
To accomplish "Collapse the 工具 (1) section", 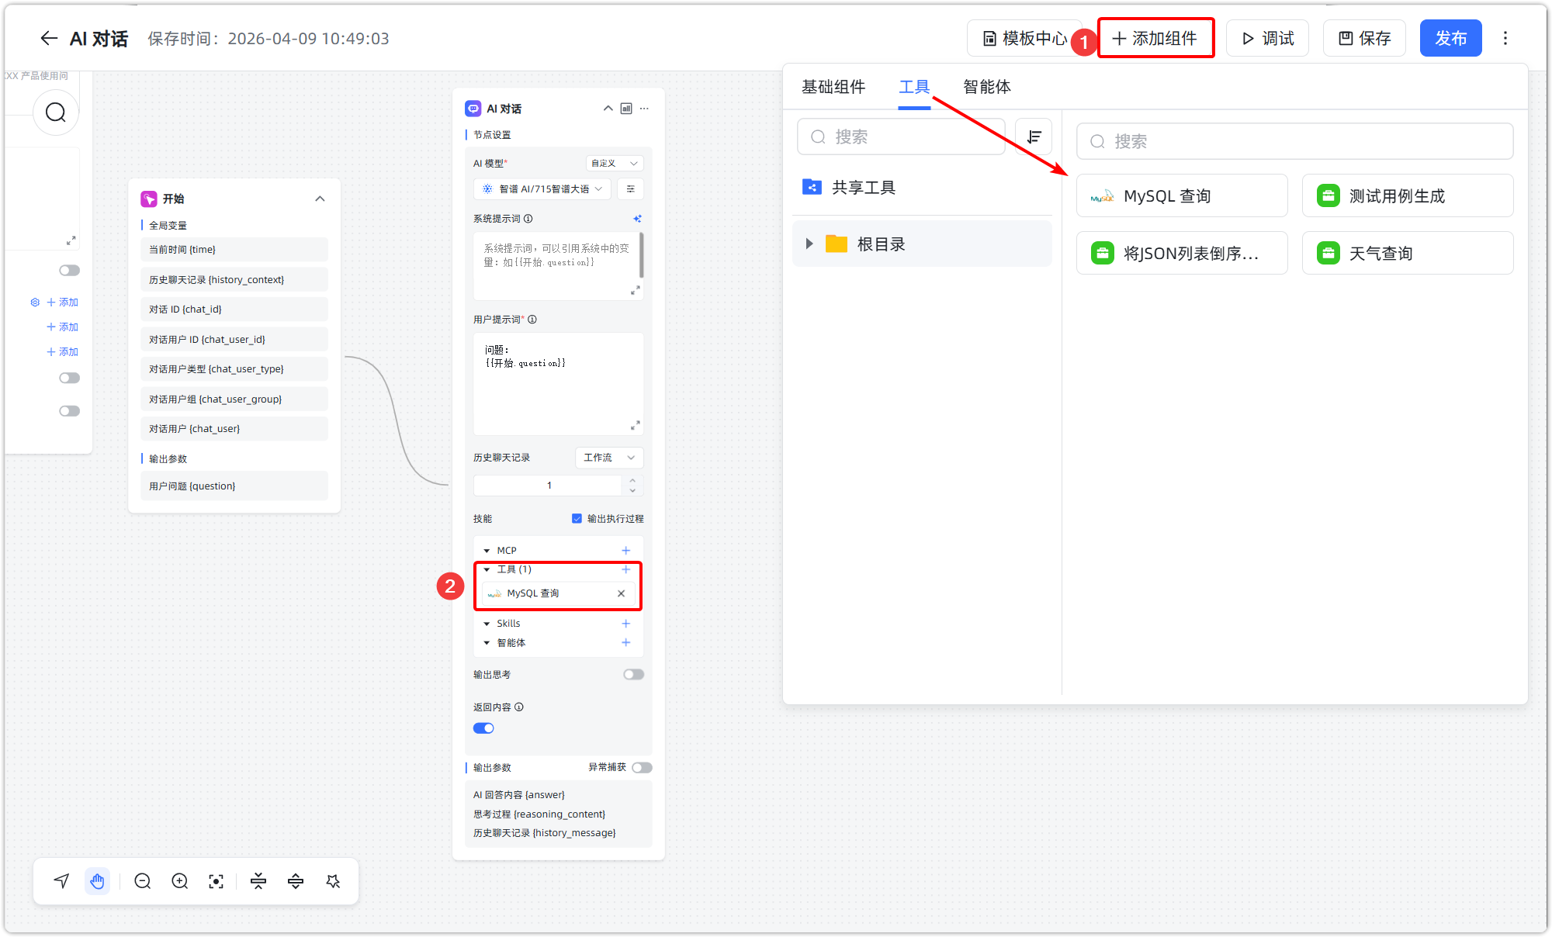I will pos(487,569).
